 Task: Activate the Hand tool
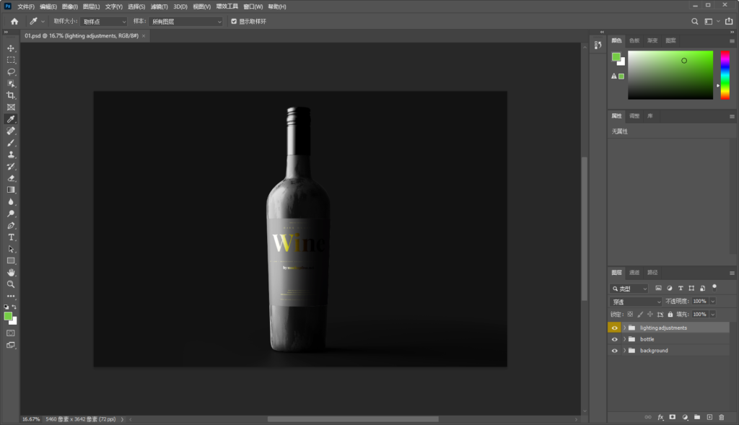[11, 273]
